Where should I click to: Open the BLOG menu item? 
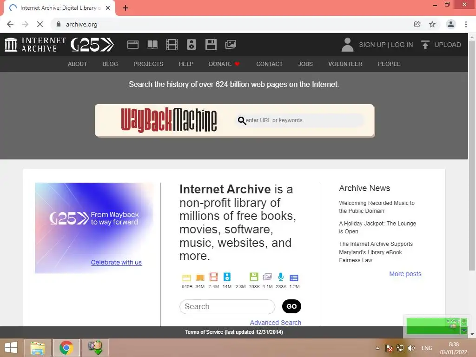[x=110, y=64]
